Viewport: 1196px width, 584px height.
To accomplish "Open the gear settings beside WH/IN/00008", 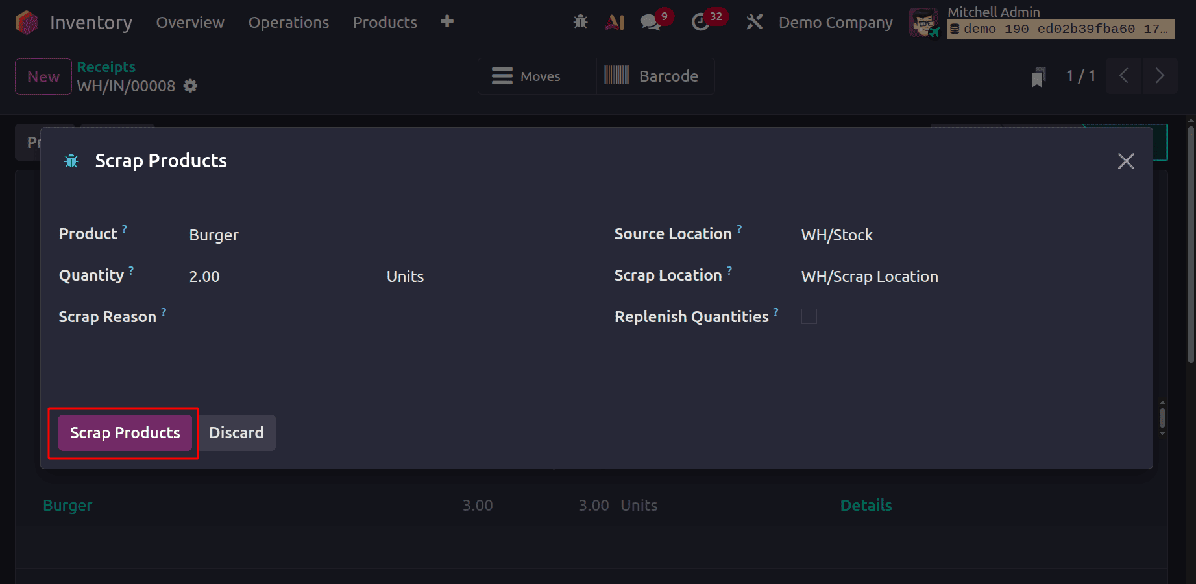I will [189, 86].
